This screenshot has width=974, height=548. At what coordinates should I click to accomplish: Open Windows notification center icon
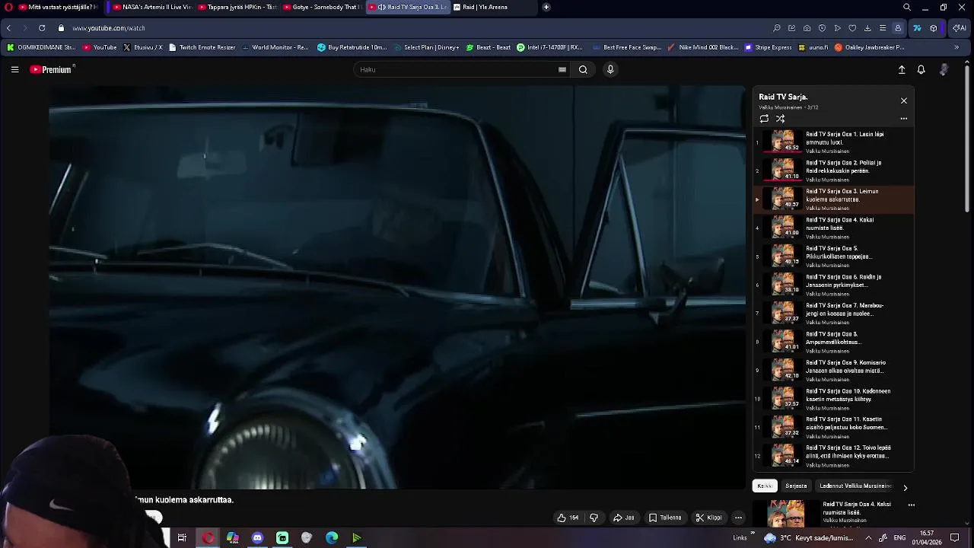pos(955,538)
